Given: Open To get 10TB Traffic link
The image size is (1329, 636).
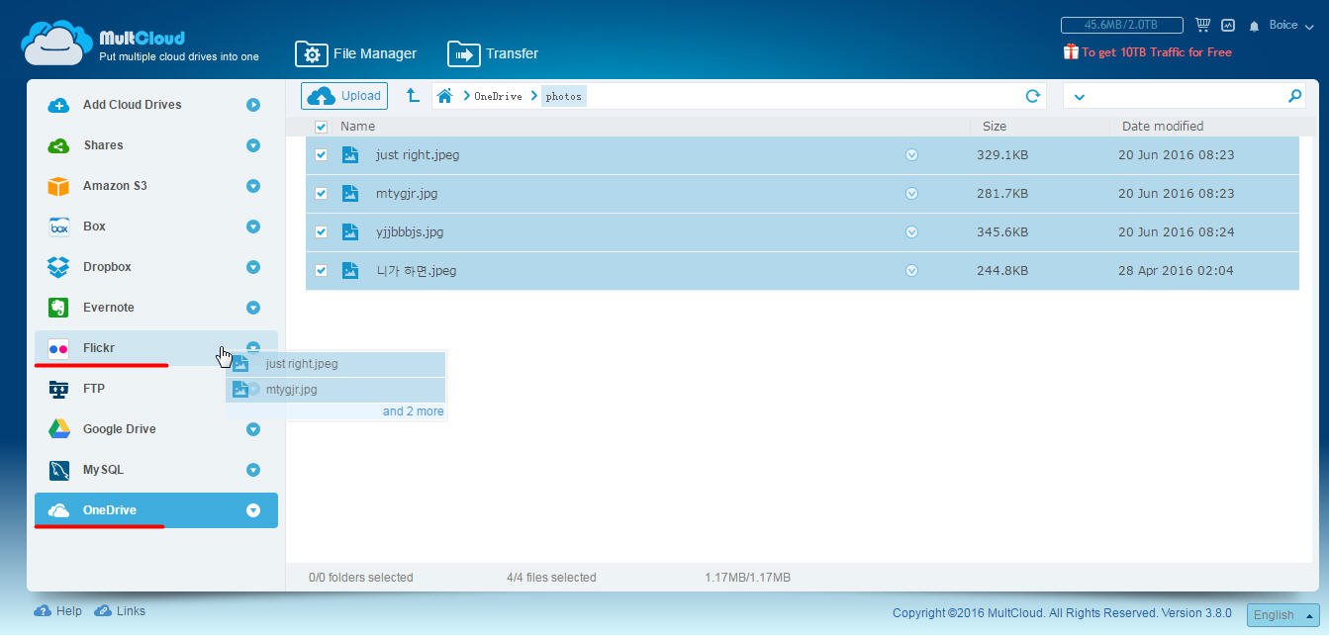Looking at the screenshot, I should click(x=1156, y=52).
